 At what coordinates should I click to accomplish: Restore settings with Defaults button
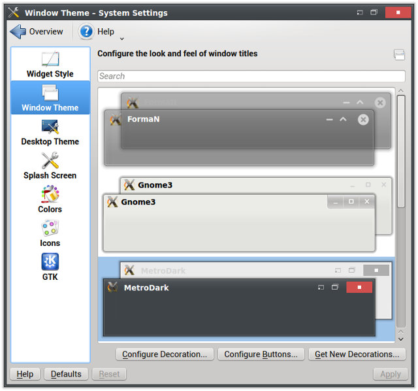[66, 374]
